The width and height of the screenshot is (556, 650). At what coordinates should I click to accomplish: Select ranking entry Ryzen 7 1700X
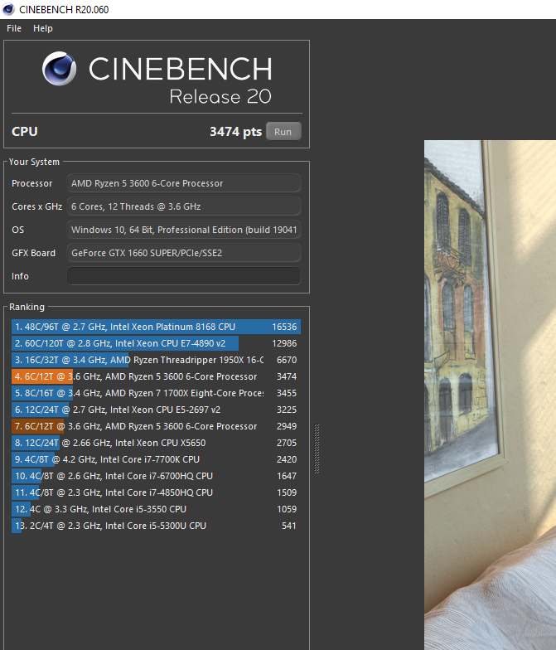point(156,393)
